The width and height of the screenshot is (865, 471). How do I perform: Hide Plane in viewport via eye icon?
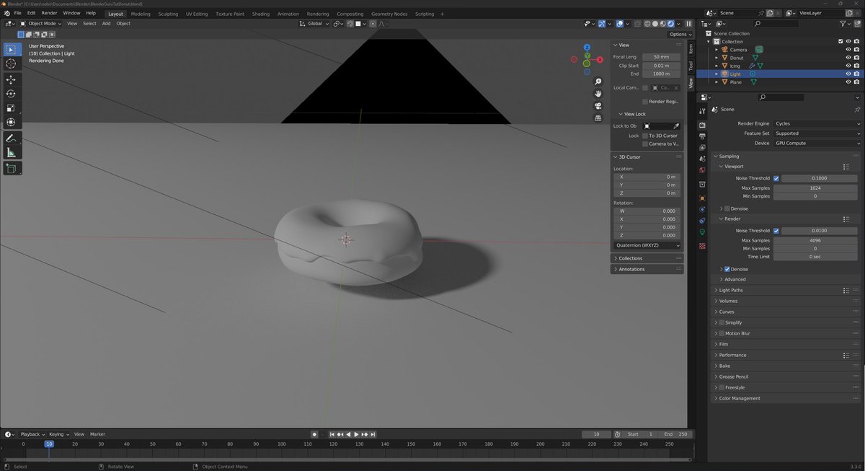pos(848,82)
